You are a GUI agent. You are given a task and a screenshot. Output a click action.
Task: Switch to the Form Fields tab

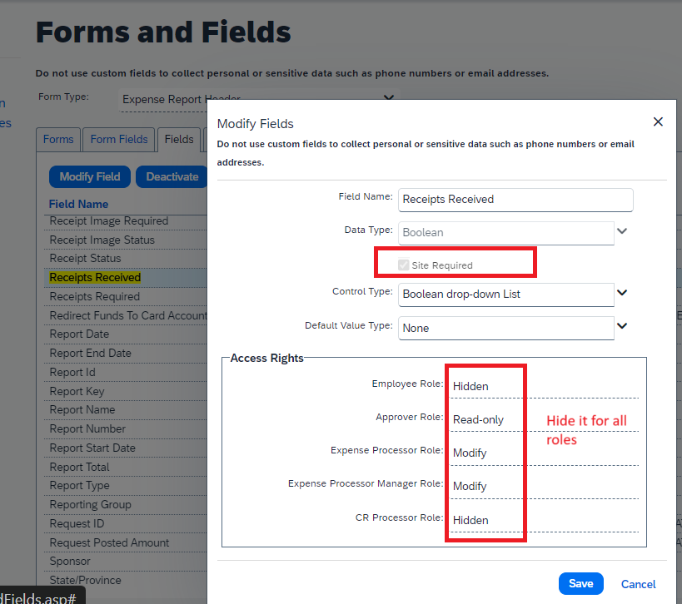[118, 140]
